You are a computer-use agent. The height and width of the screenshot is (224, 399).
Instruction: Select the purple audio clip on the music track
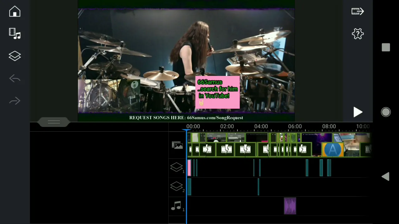click(290, 206)
